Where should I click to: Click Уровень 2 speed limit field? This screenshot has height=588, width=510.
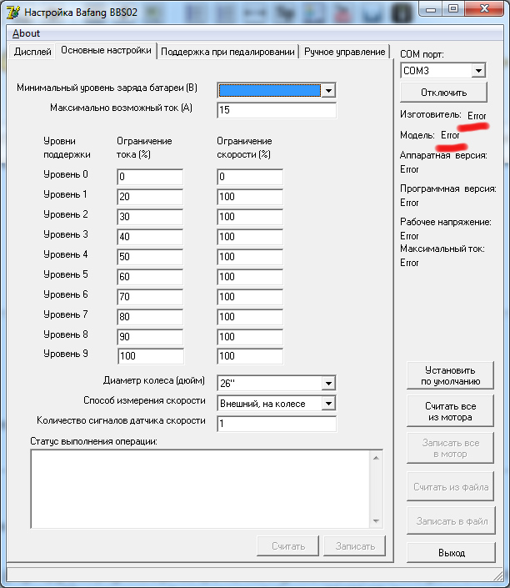coord(250,217)
